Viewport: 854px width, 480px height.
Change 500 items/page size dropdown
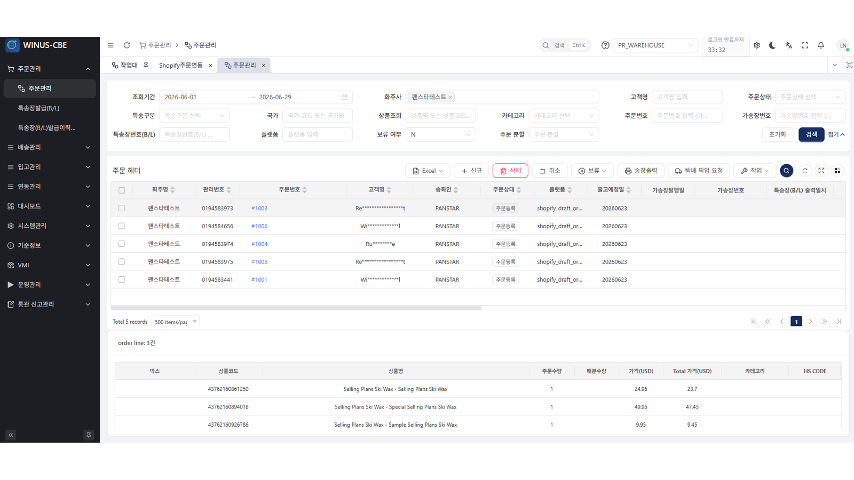176,322
